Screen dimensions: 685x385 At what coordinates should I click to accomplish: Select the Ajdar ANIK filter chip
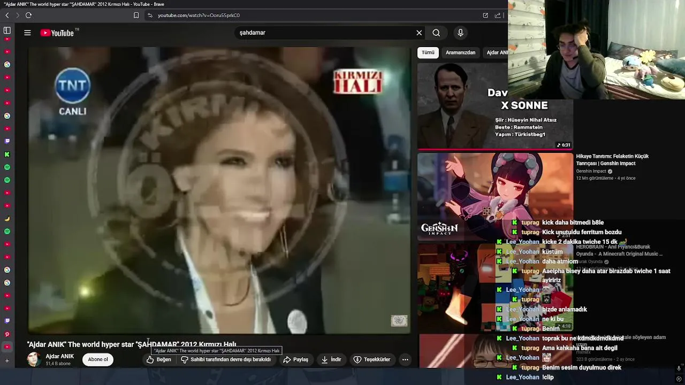[496, 52]
